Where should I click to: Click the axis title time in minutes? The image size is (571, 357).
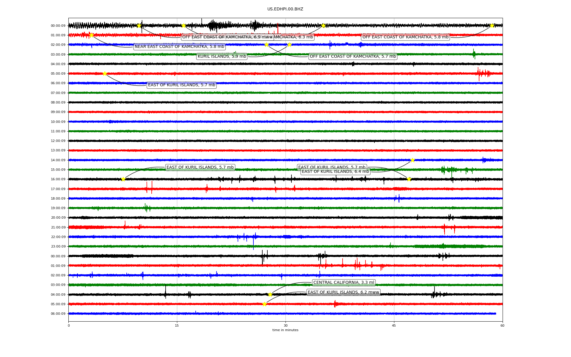pos(285,330)
